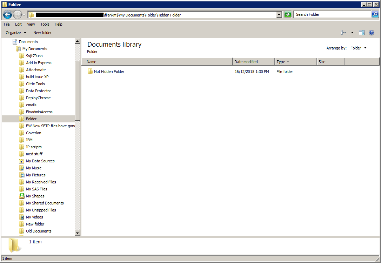Expand the Organize dropdown menu
The width and height of the screenshot is (381, 263).
tap(16, 33)
